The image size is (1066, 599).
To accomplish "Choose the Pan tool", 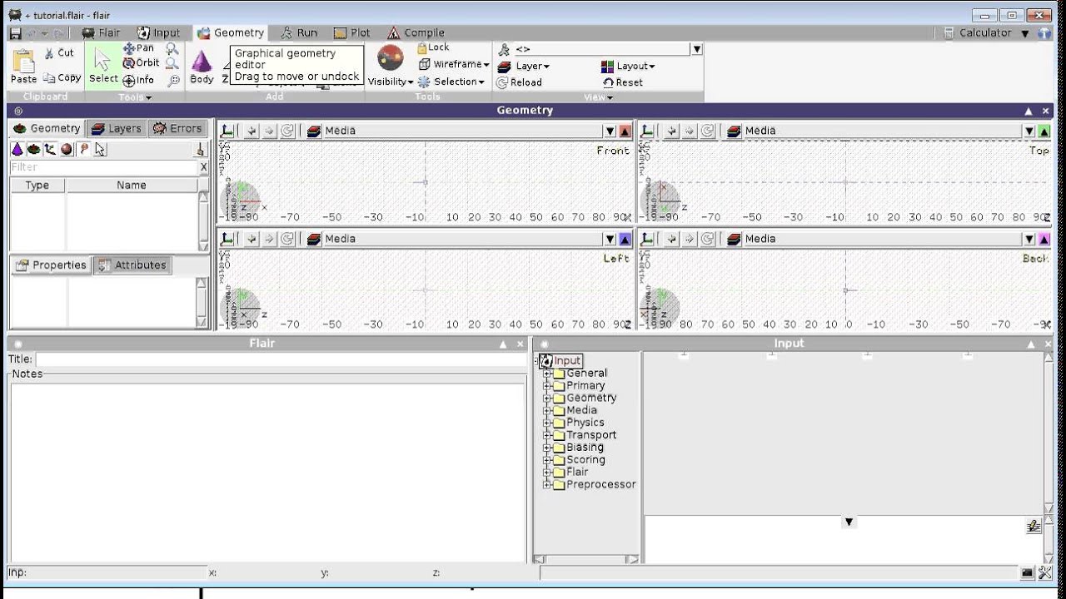I will click(138, 48).
